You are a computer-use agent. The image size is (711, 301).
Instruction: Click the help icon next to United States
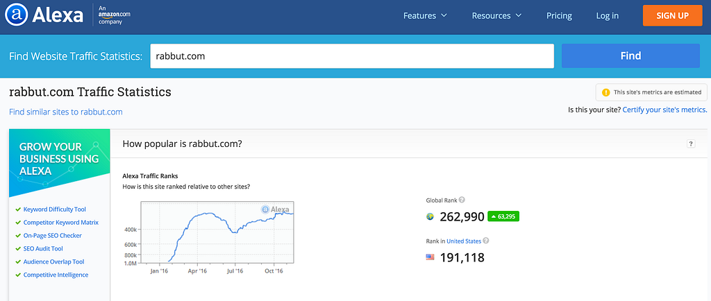point(486,241)
